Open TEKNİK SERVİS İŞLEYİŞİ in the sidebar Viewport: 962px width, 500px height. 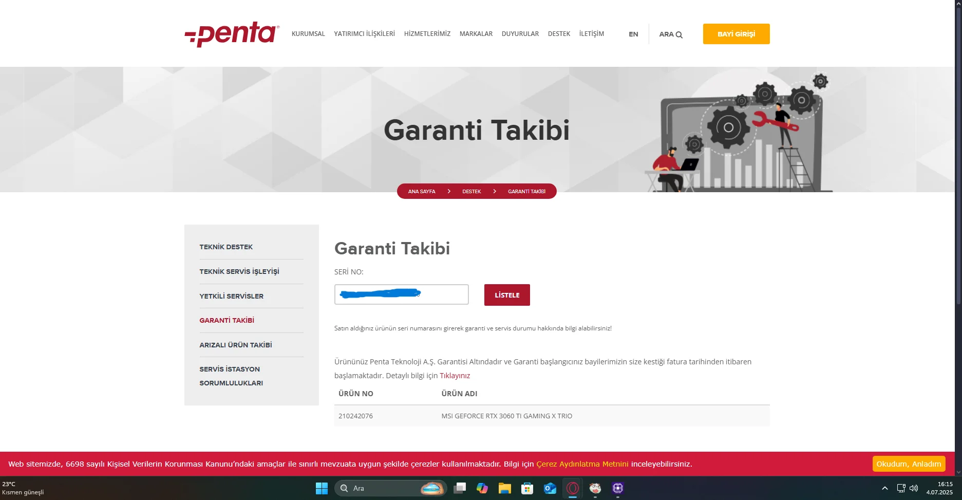click(239, 272)
